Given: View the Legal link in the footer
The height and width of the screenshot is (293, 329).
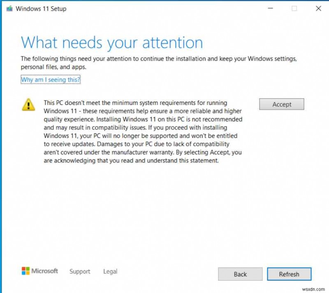Looking at the screenshot, I should point(110,272).
